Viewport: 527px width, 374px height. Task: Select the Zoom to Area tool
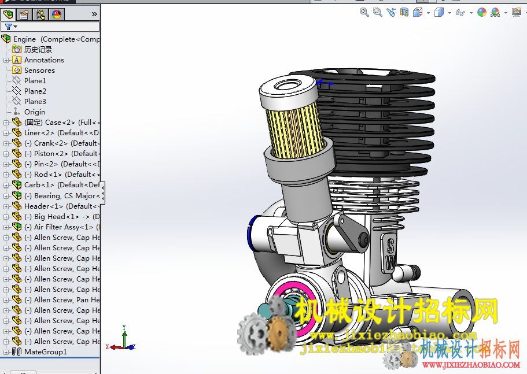click(x=378, y=12)
